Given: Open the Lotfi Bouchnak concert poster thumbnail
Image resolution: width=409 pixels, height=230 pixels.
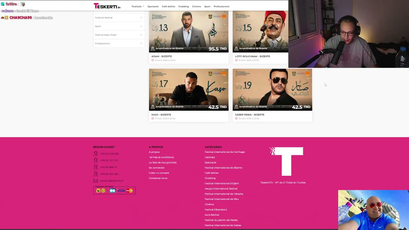Looking at the screenshot, I should coord(260,31).
